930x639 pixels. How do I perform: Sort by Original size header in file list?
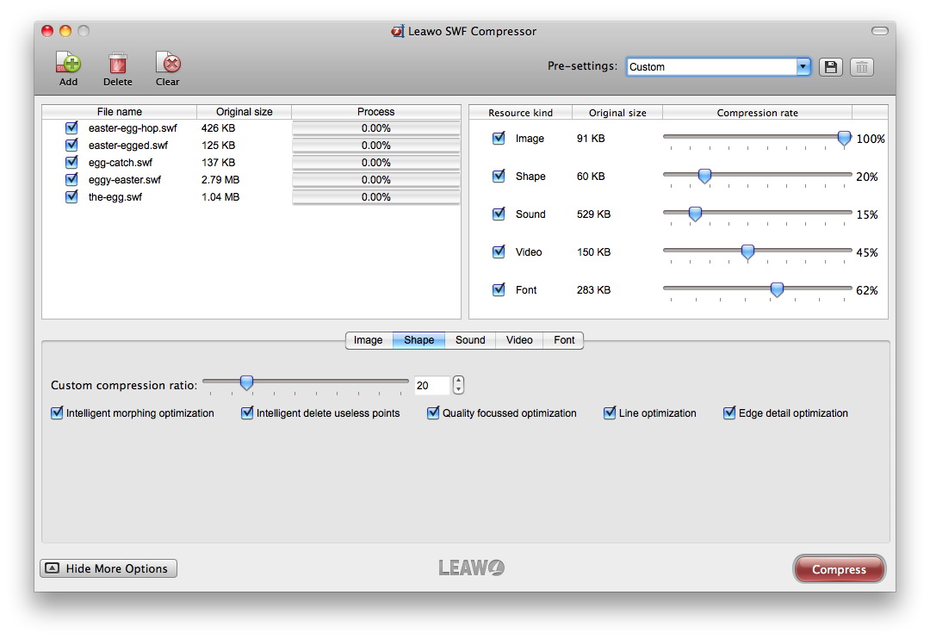point(245,112)
